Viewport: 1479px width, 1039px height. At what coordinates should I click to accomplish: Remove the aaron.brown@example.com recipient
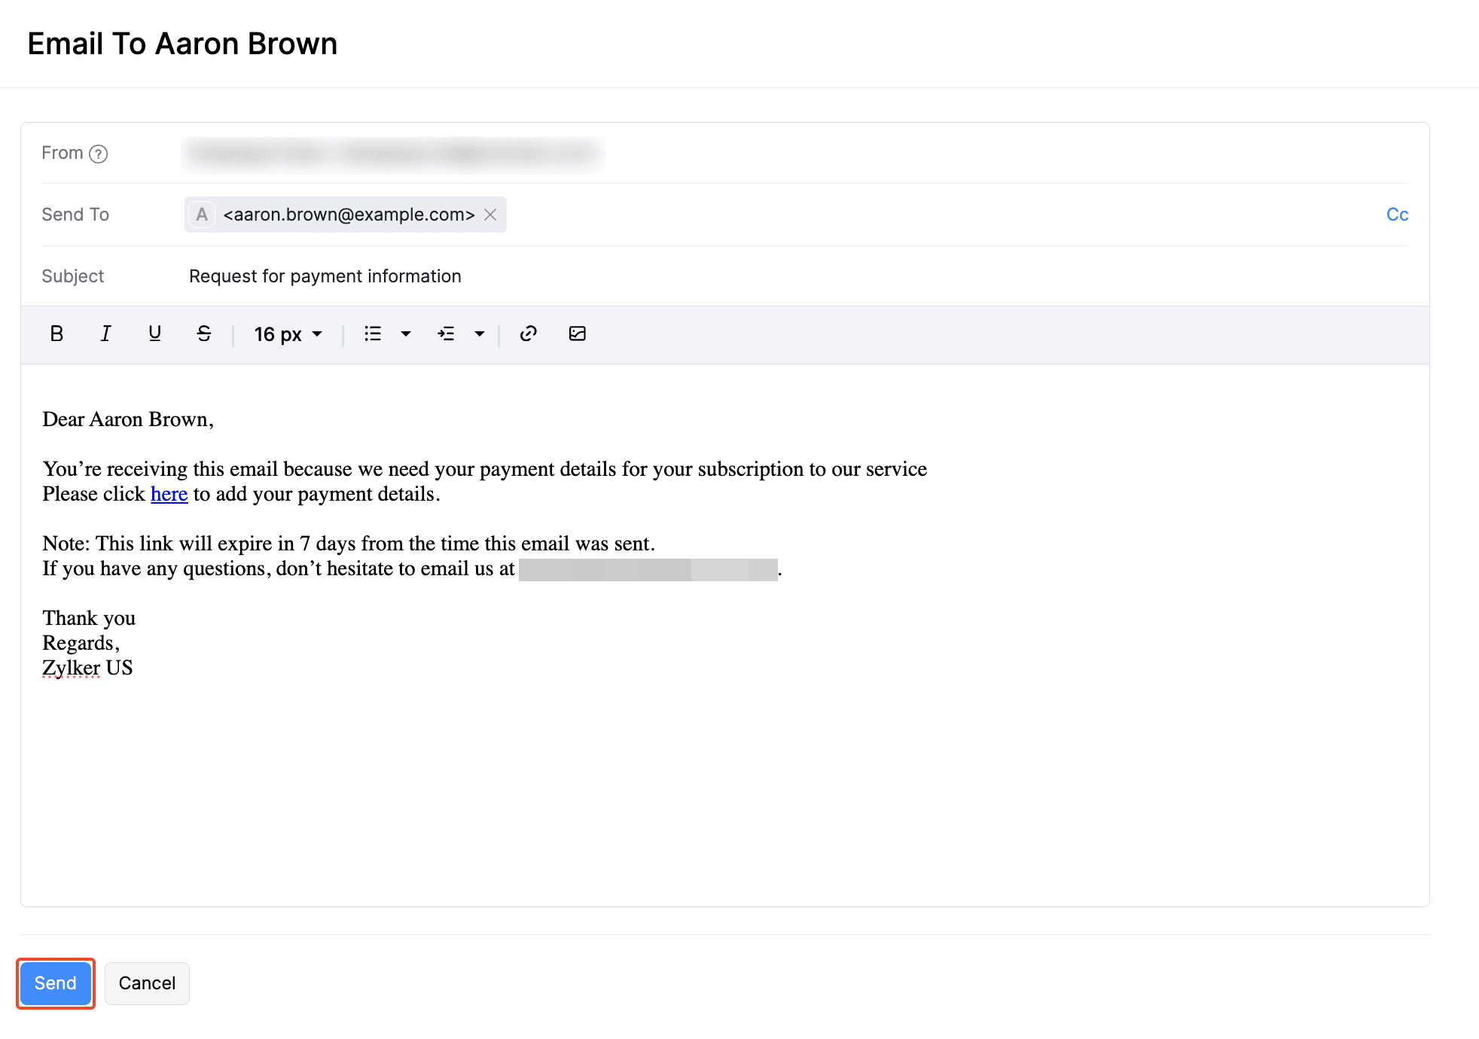[x=490, y=215]
